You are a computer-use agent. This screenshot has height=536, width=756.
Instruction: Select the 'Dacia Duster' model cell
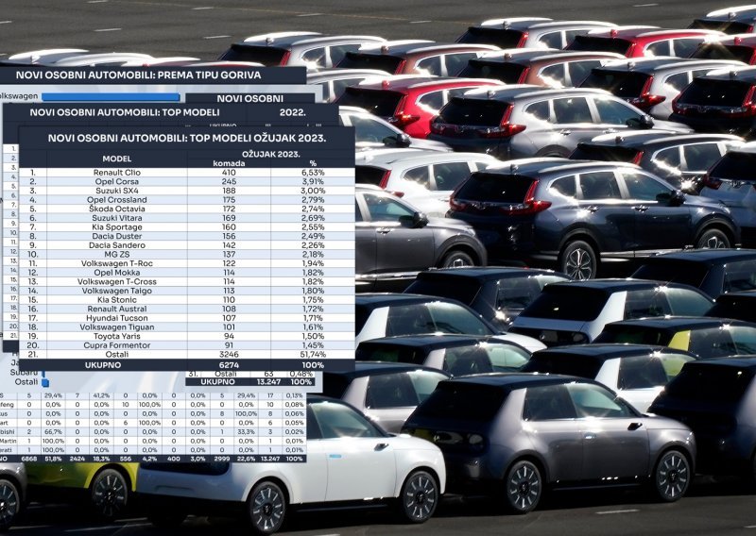coord(116,236)
